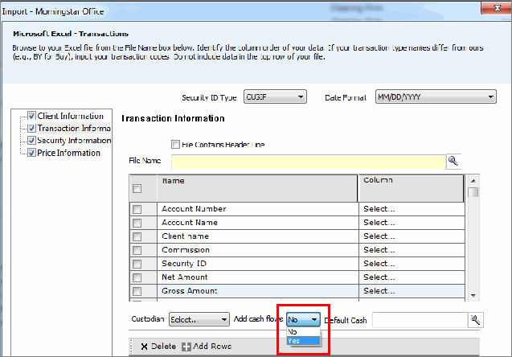Viewport: 512px width, 357px height.
Task: Click the search icon beside Default Cash
Action: point(475,320)
